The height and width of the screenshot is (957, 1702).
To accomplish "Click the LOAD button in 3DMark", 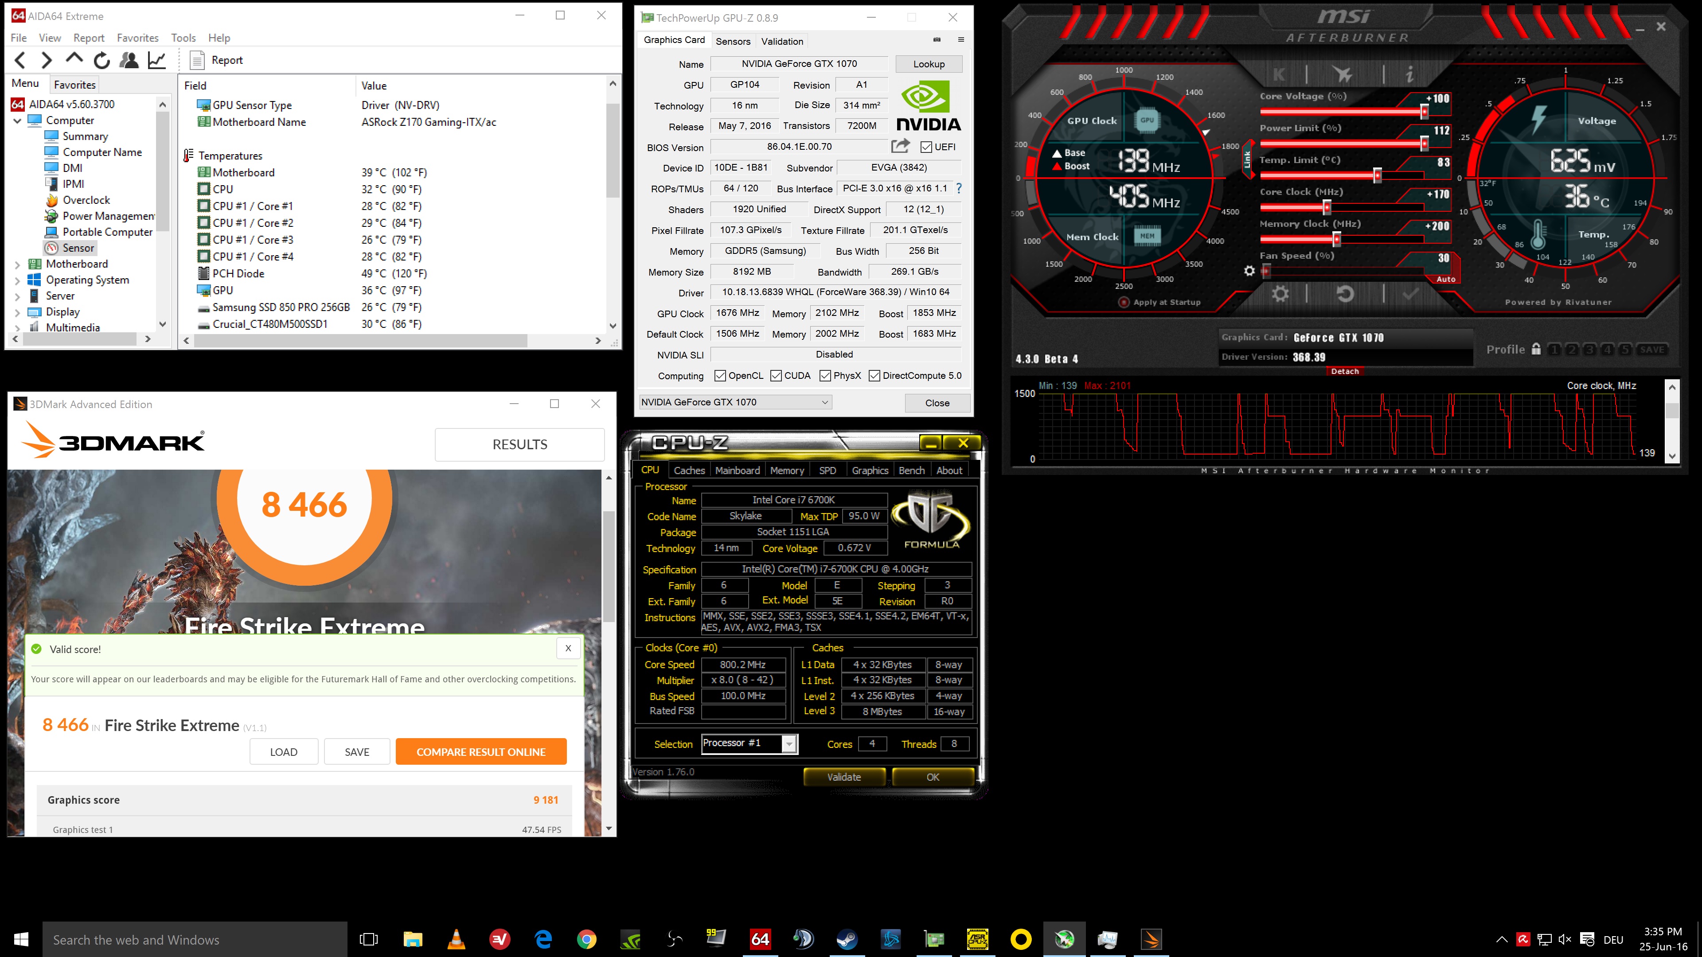I will (284, 751).
